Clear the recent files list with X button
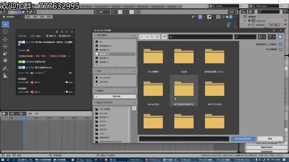 pyautogui.click(x=134, y=108)
